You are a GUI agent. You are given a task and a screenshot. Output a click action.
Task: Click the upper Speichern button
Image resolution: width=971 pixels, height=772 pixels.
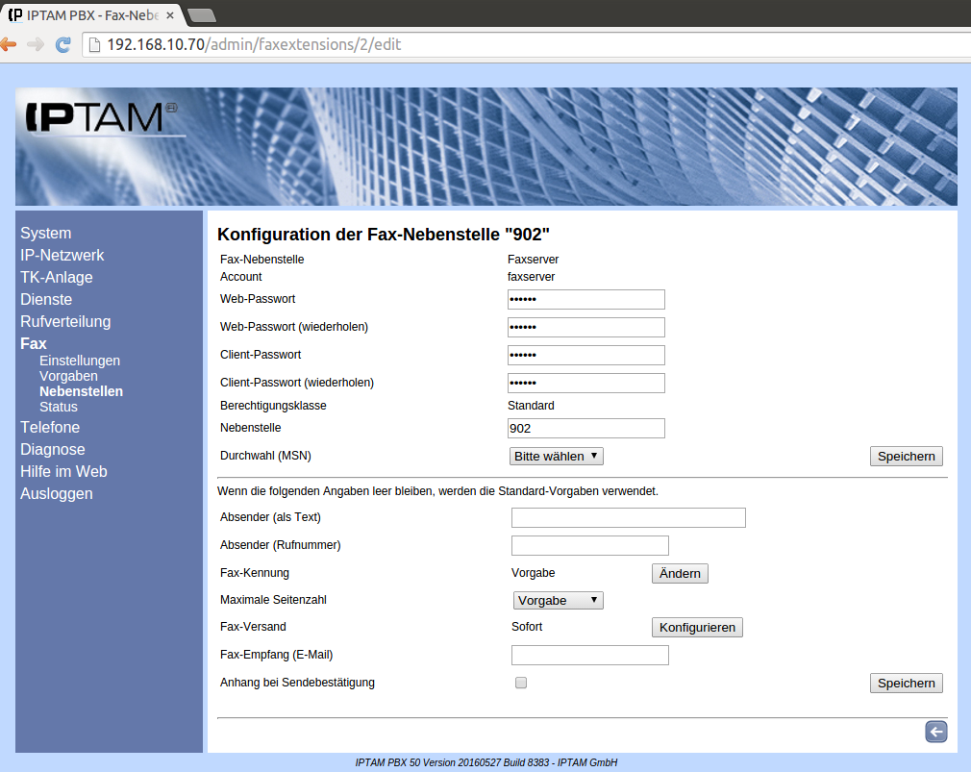tap(906, 456)
